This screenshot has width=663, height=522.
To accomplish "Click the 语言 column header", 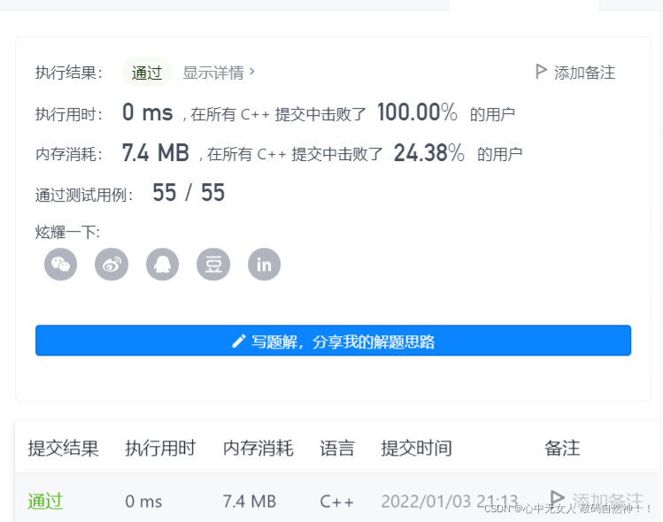I will (x=337, y=448).
